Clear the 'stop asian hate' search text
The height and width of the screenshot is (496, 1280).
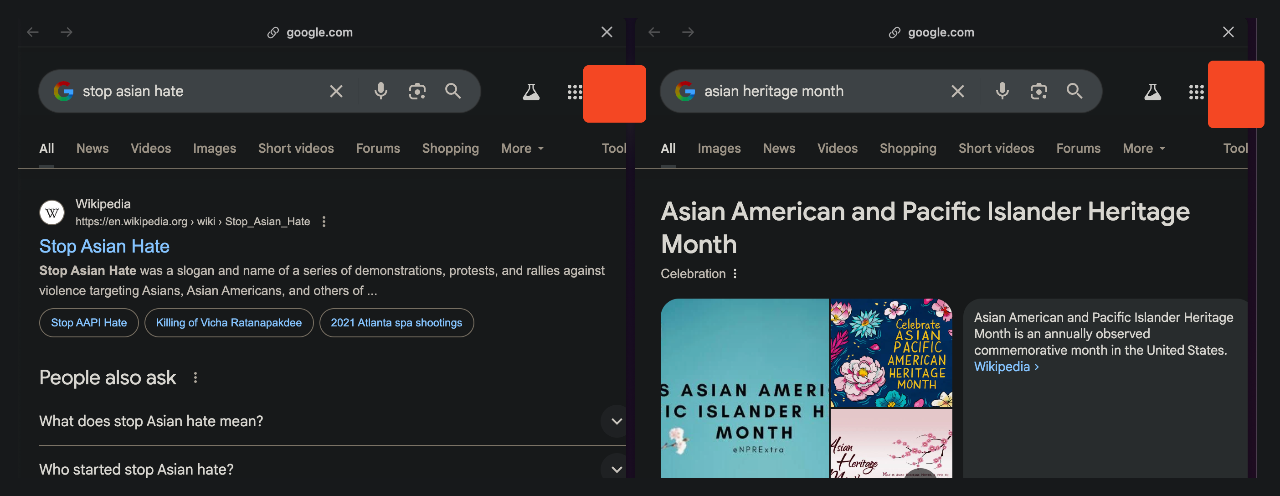point(336,92)
